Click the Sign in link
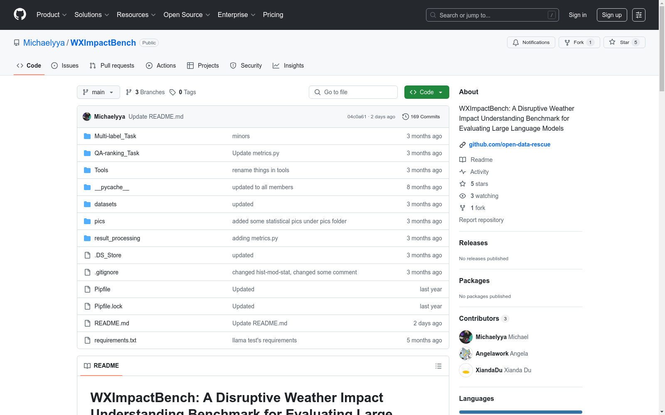665x415 pixels. pos(578,15)
